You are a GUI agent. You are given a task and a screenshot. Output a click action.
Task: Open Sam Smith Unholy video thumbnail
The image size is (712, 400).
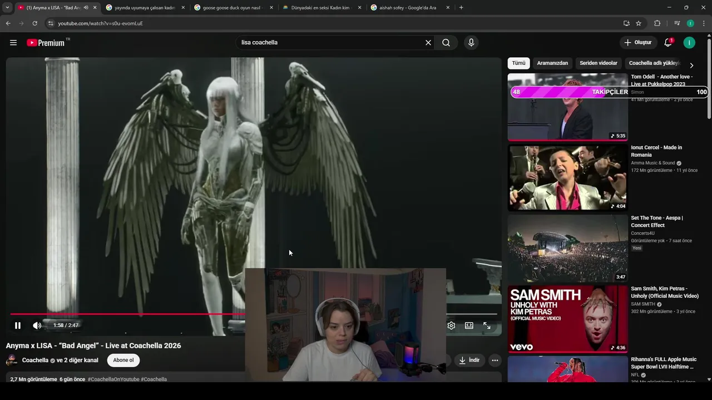(x=567, y=319)
